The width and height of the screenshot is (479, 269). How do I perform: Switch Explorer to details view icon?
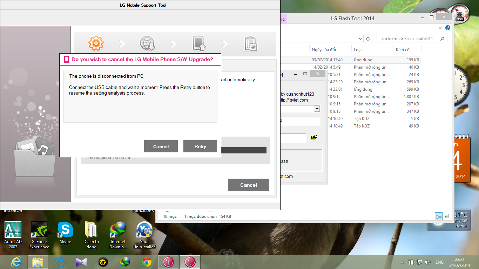(x=439, y=216)
